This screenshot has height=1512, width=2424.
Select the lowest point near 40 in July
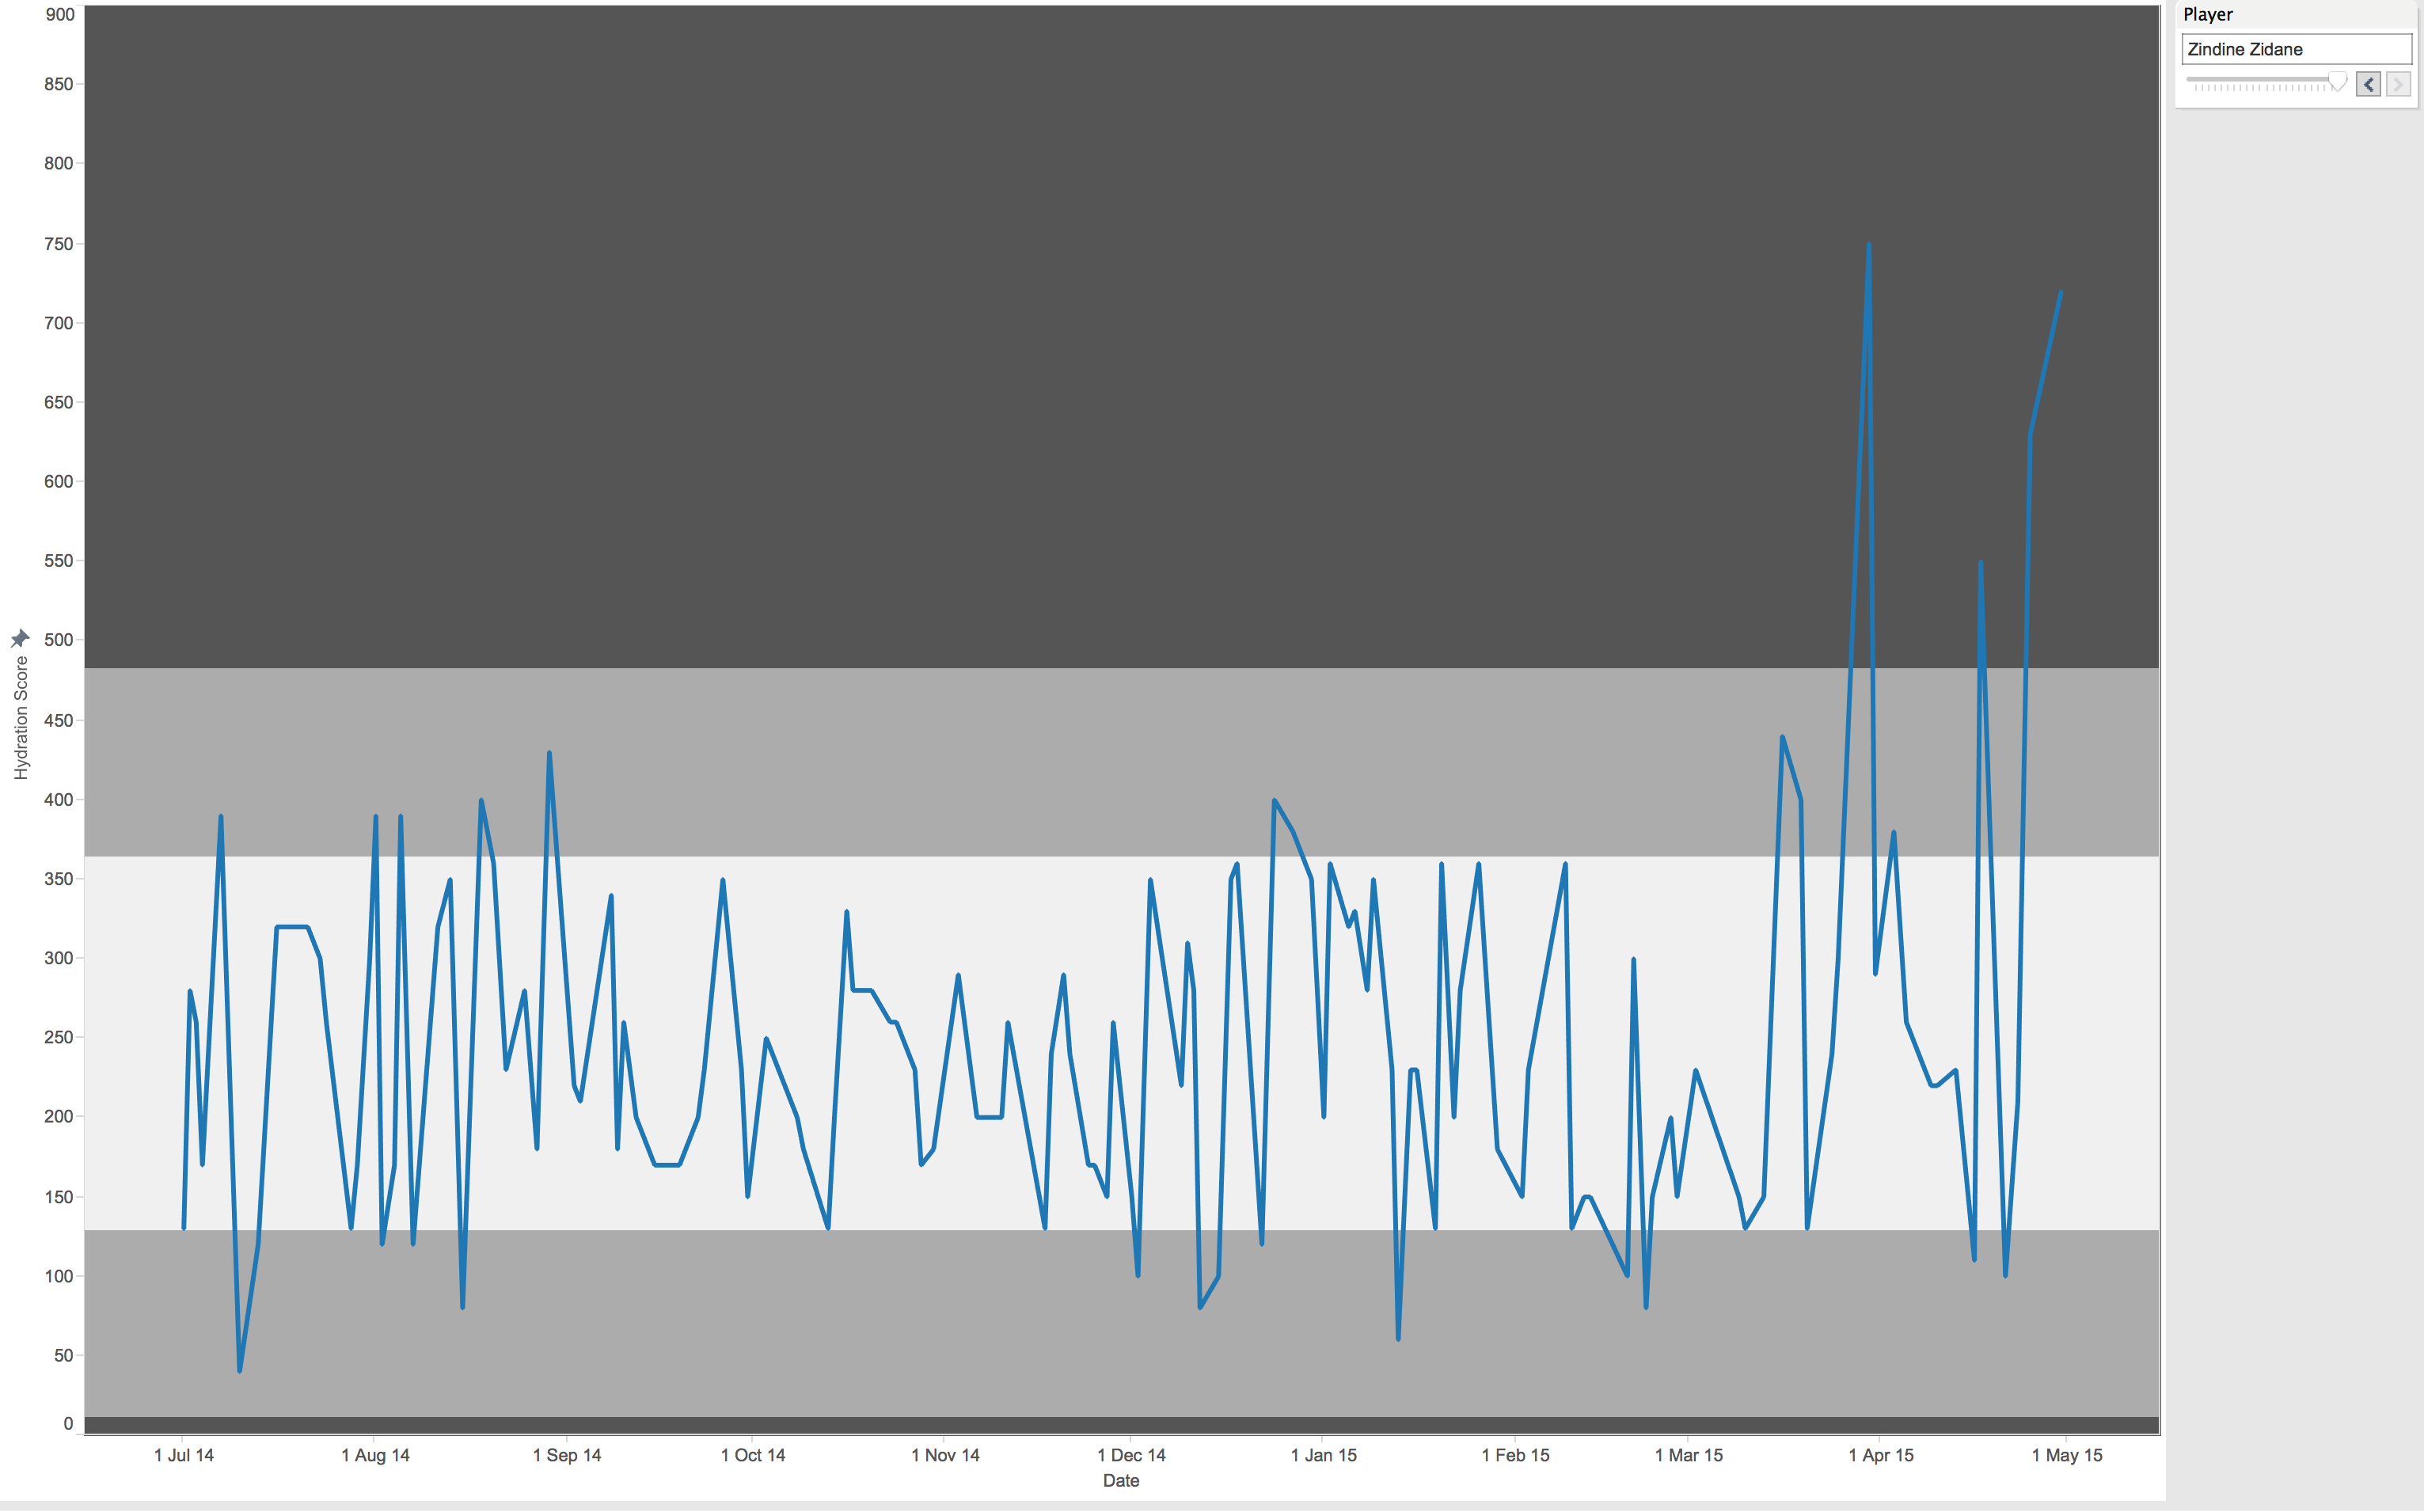[240, 1370]
